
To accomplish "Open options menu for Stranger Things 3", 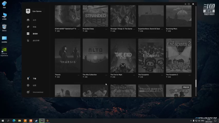I will [x=134, y=29].
